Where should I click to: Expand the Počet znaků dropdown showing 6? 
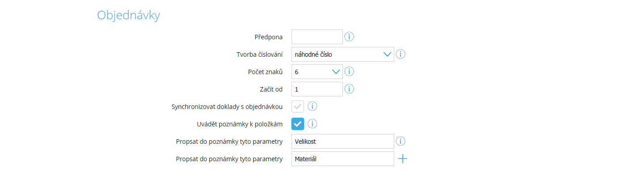317,71
